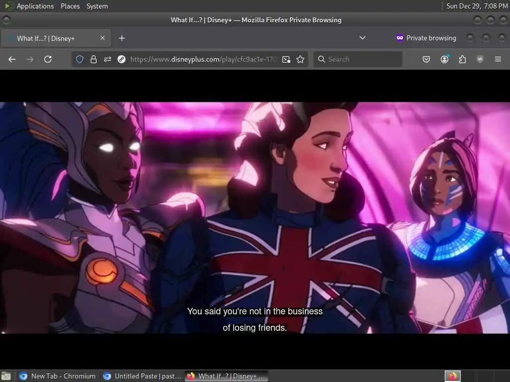This screenshot has height=382, width=510.
Task: Click the Firefox workspace icon in bottom panel
Action: coord(452,376)
